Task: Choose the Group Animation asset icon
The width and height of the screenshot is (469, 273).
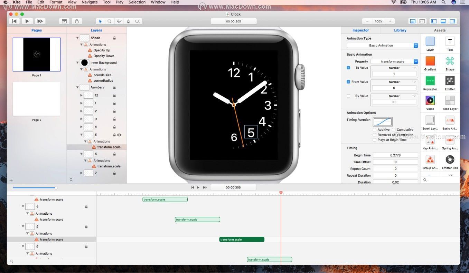Action: pyautogui.click(x=430, y=159)
